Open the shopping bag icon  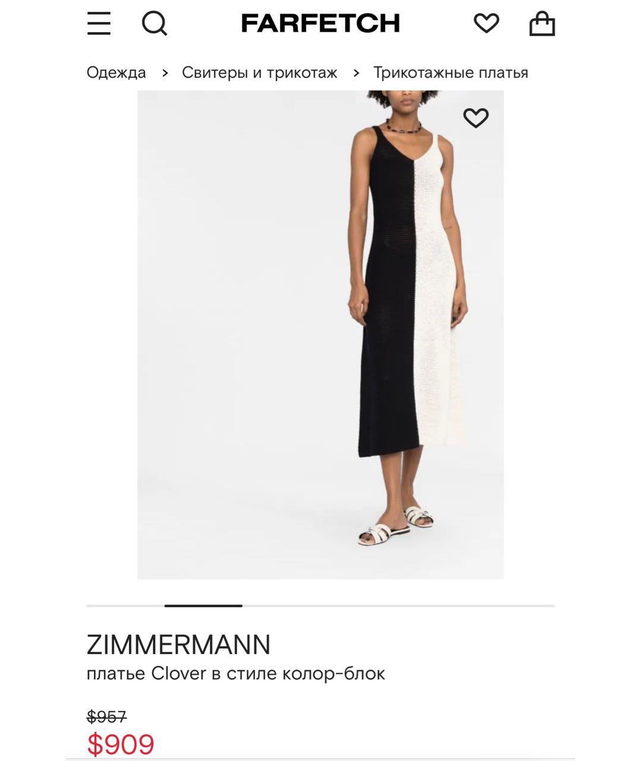click(542, 24)
